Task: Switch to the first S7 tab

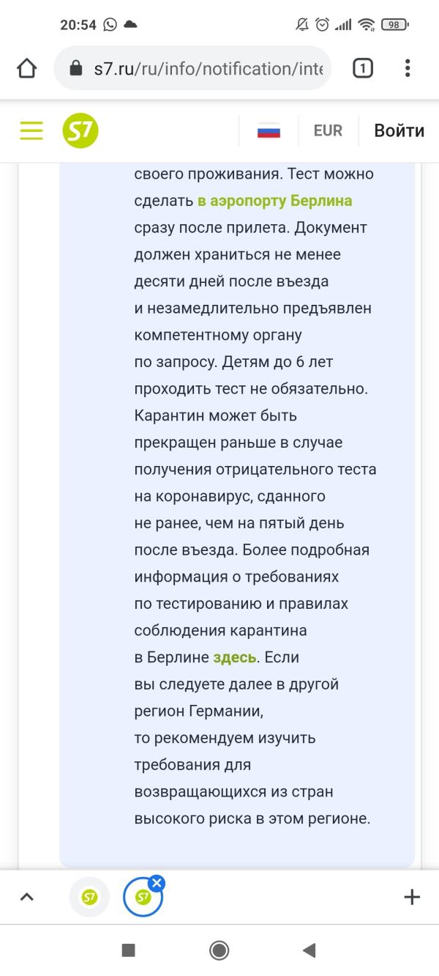Action: tap(89, 897)
